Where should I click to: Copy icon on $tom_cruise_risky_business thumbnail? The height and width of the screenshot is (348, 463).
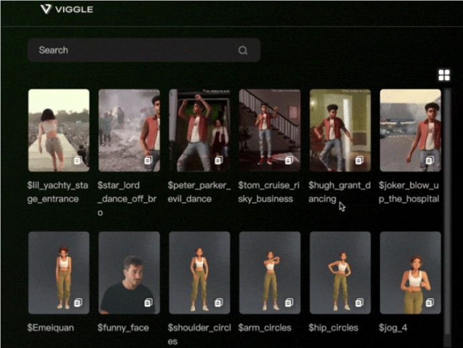point(289,161)
